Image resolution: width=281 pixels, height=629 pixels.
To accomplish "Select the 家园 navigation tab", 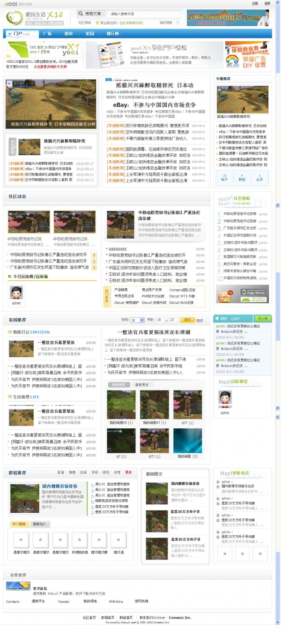I will pyautogui.click(x=89, y=34).
